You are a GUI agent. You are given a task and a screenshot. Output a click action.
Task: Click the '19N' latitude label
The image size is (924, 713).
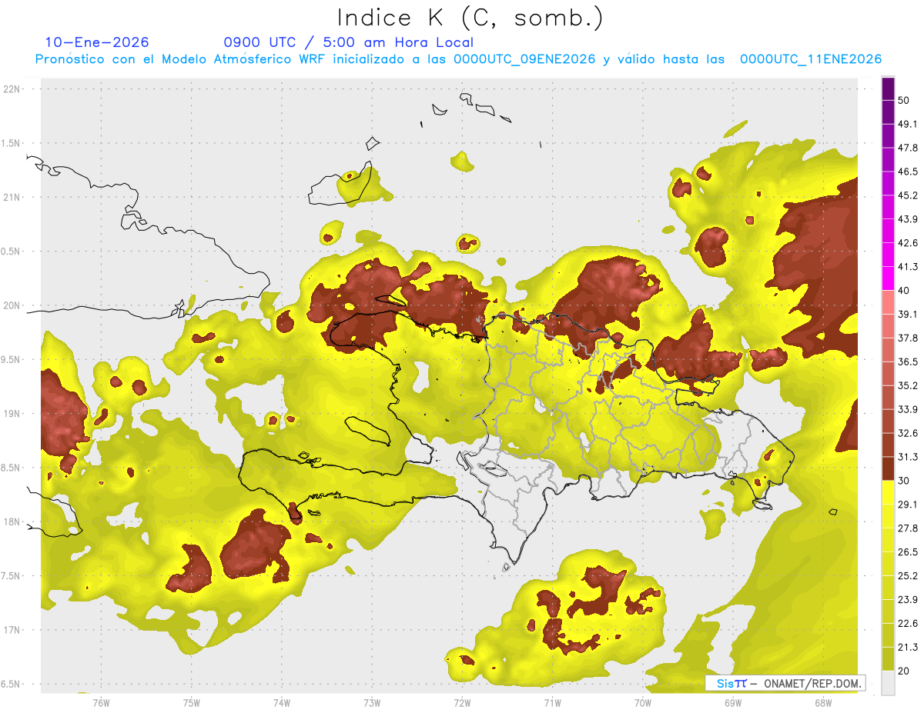12,413
